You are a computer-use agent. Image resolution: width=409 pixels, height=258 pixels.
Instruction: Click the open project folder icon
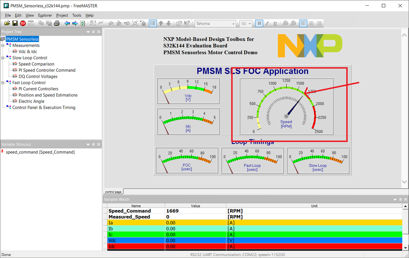pos(7,23)
